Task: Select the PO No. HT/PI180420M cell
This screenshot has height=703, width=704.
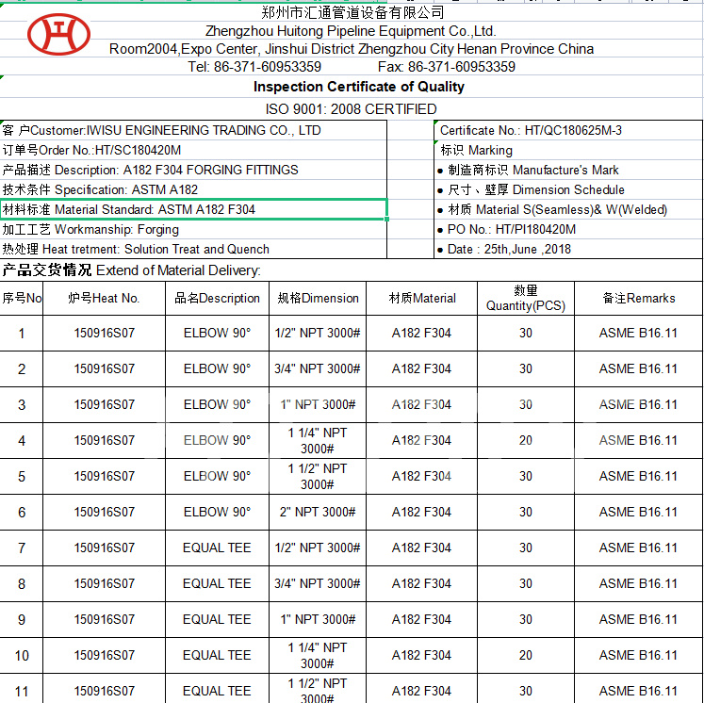Action: click(x=568, y=229)
